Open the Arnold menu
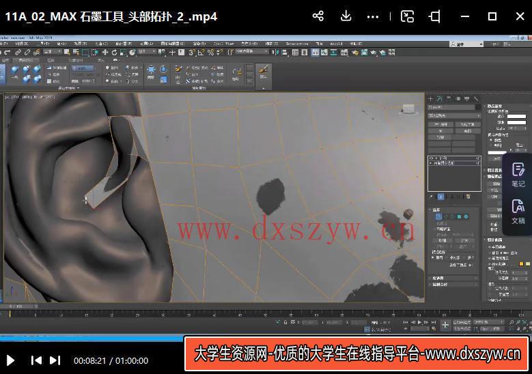The image size is (532, 374). (x=336, y=44)
